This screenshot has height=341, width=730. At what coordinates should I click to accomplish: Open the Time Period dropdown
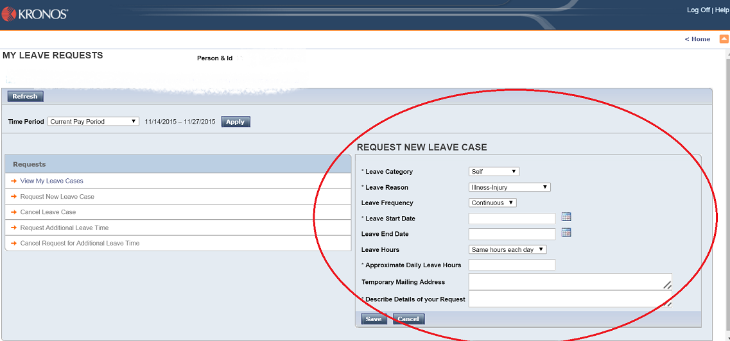point(93,121)
